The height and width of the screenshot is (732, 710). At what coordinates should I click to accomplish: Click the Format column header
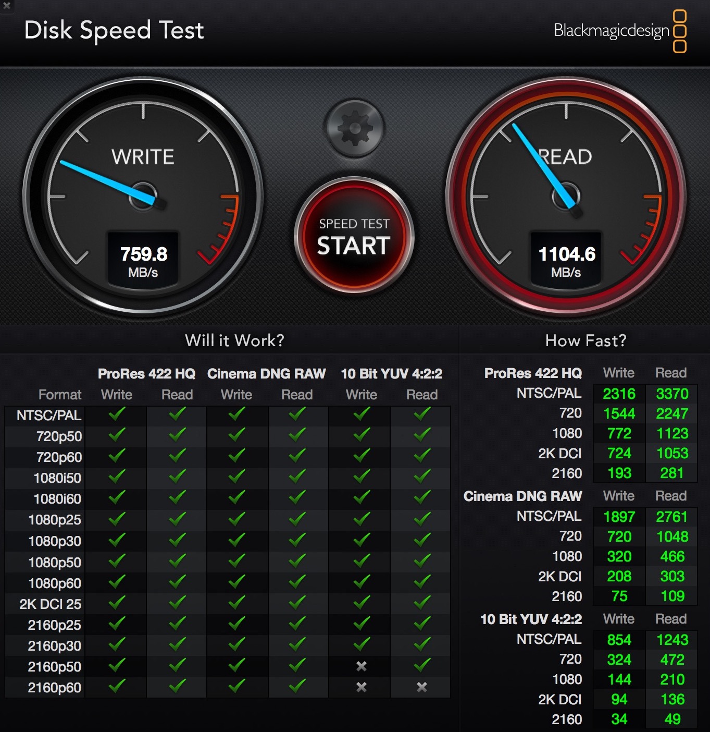point(60,395)
